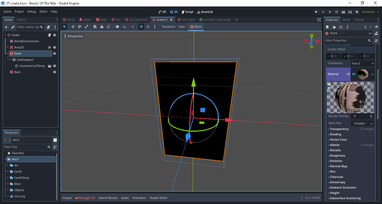Viewport: 382px width, 204px height.
Task: Click the stop running project icon
Action: click(x=330, y=12)
